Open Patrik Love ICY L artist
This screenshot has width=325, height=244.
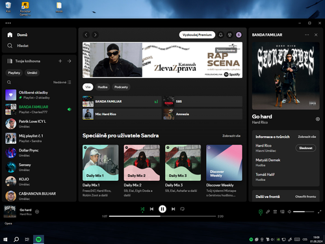click(x=39, y=124)
